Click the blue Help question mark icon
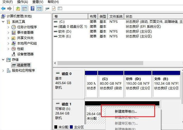 tap(33, 9)
